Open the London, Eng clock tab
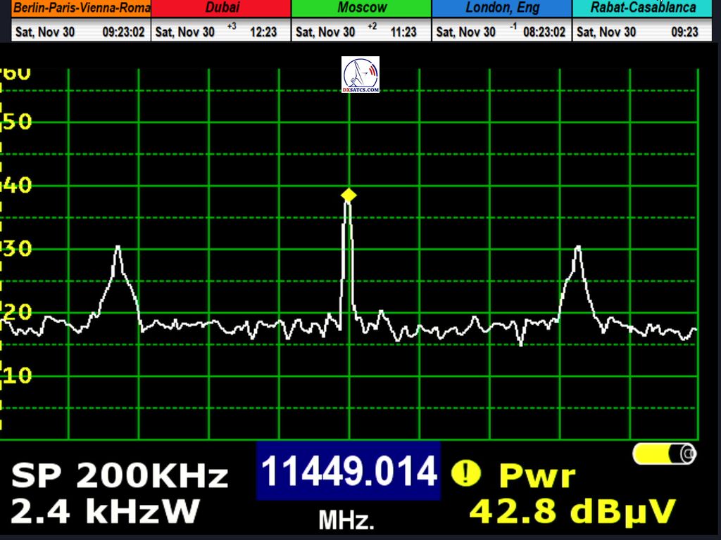The width and height of the screenshot is (721, 540). point(502,8)
